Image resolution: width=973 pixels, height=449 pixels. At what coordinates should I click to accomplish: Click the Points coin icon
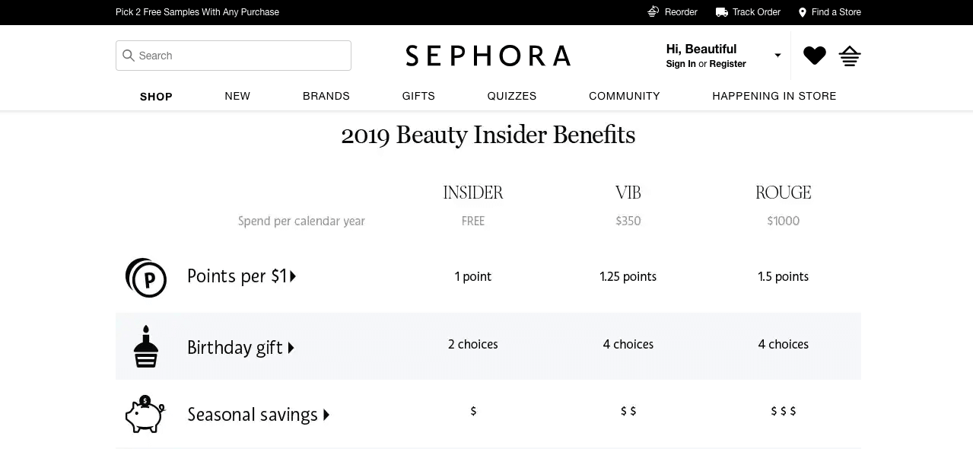point(146,277)
